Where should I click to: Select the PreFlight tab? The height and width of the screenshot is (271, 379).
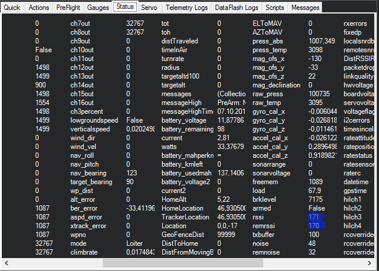(69, 8)
